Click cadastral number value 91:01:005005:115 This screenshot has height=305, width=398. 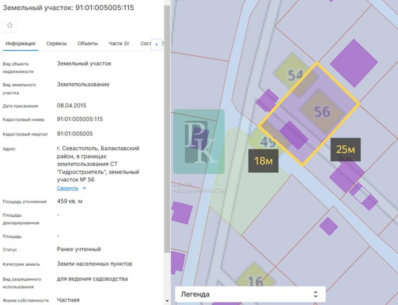click(x=80, y=119)
